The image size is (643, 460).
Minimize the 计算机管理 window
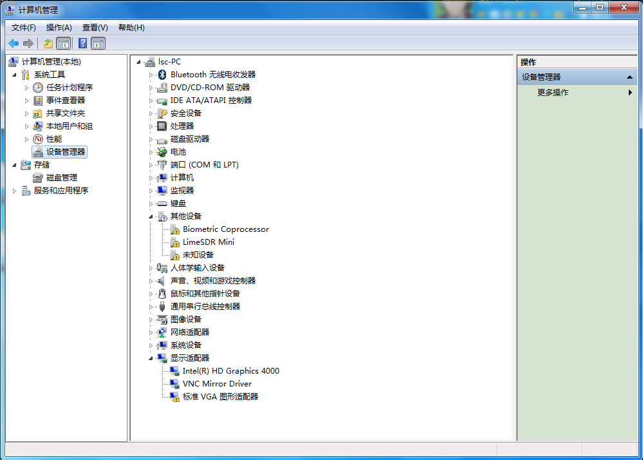click(x=582, y=7)
